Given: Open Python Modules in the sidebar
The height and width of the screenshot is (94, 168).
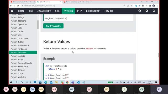Looking at the screenshot, I should pos(18,77).
